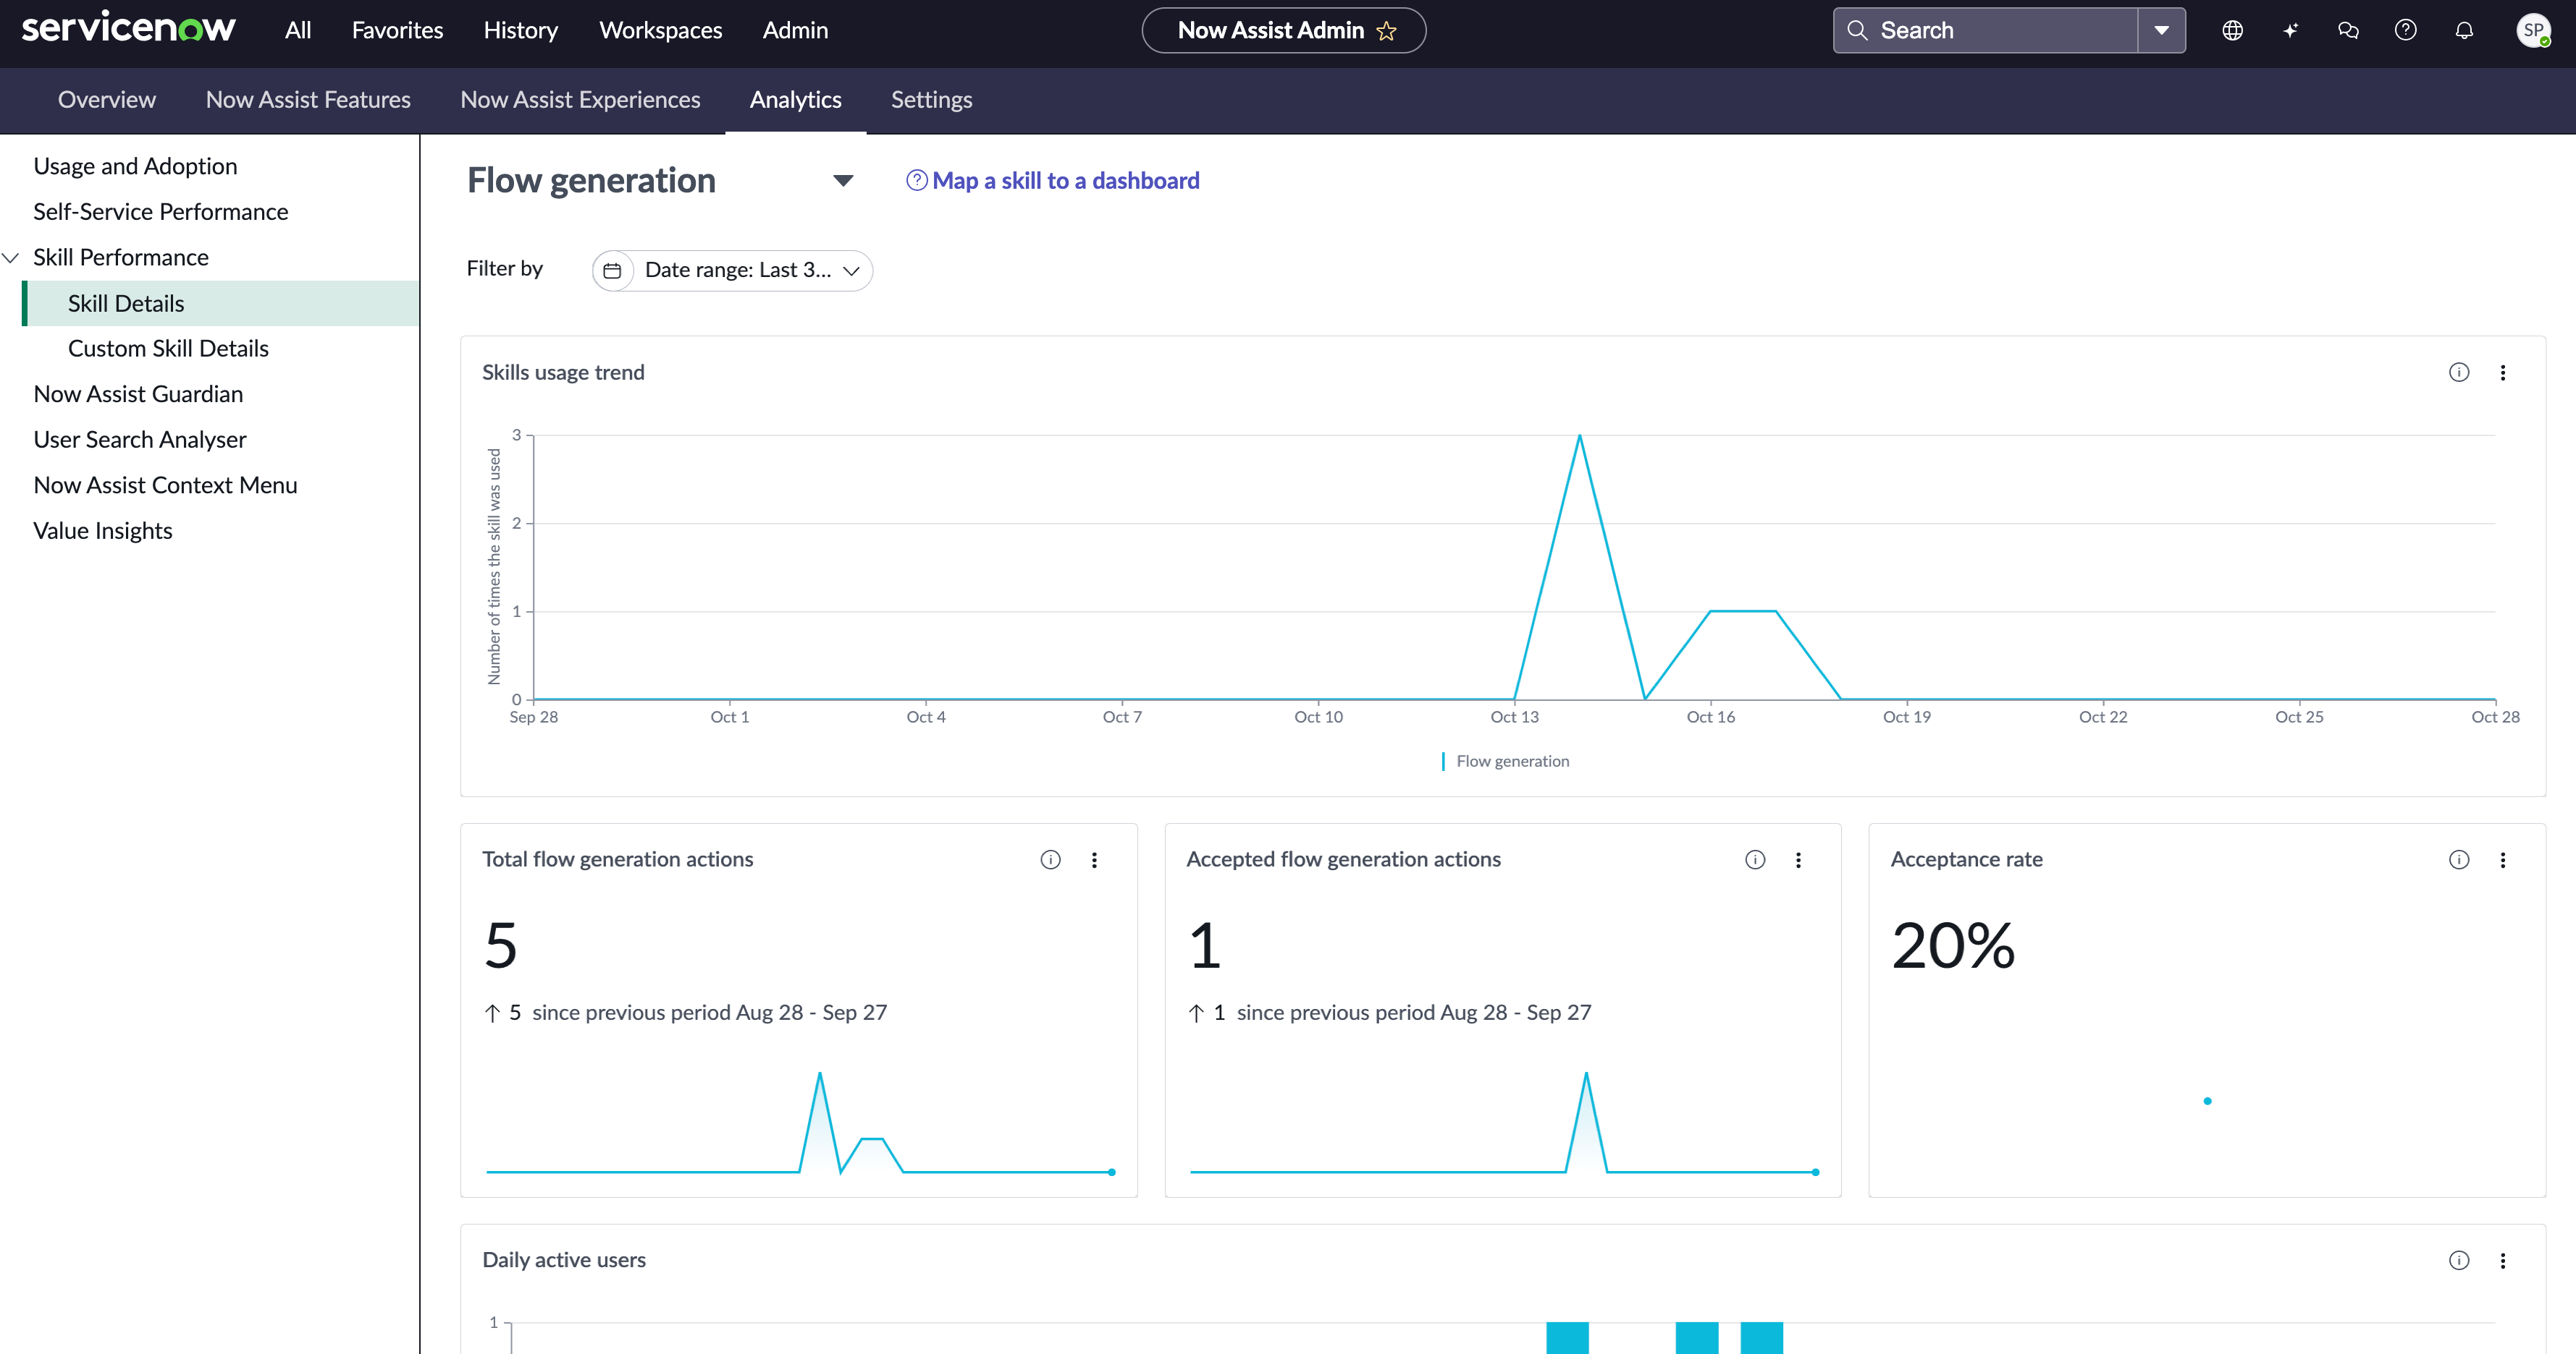Open the help question mark icon

click(2406, 30)
